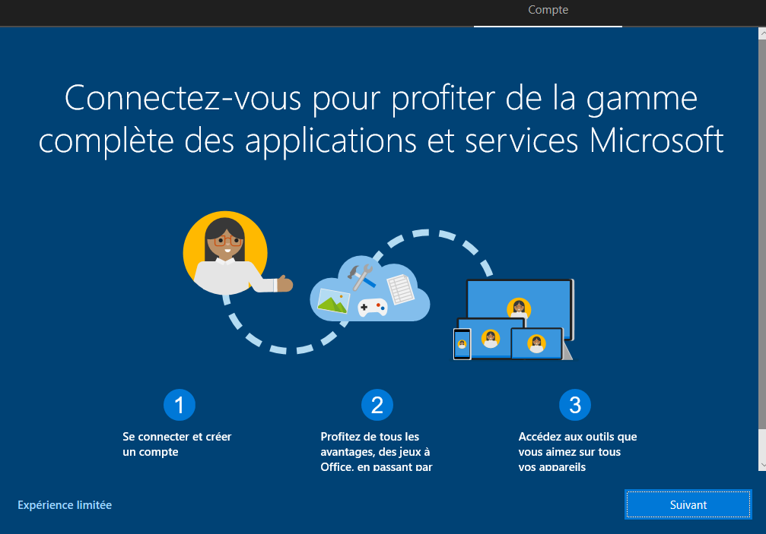This screenshot has height=534, width=766.
Task: Select the Compte tab at the top
Action: tap(548, 11)
